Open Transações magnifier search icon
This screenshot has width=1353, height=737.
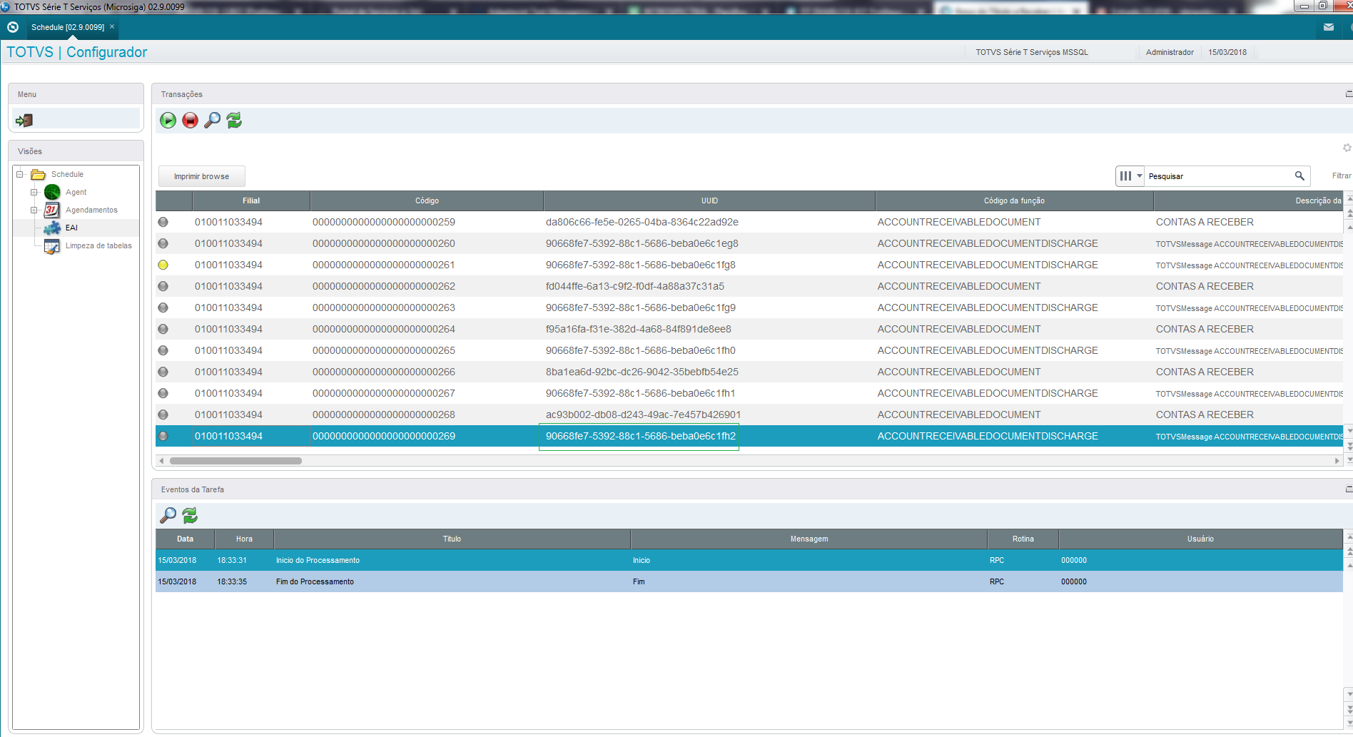pyautogui.click(x=212, y=121)
